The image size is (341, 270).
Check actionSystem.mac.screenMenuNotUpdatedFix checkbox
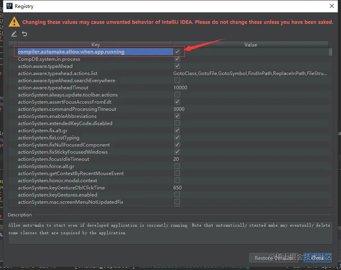[177, 202]
